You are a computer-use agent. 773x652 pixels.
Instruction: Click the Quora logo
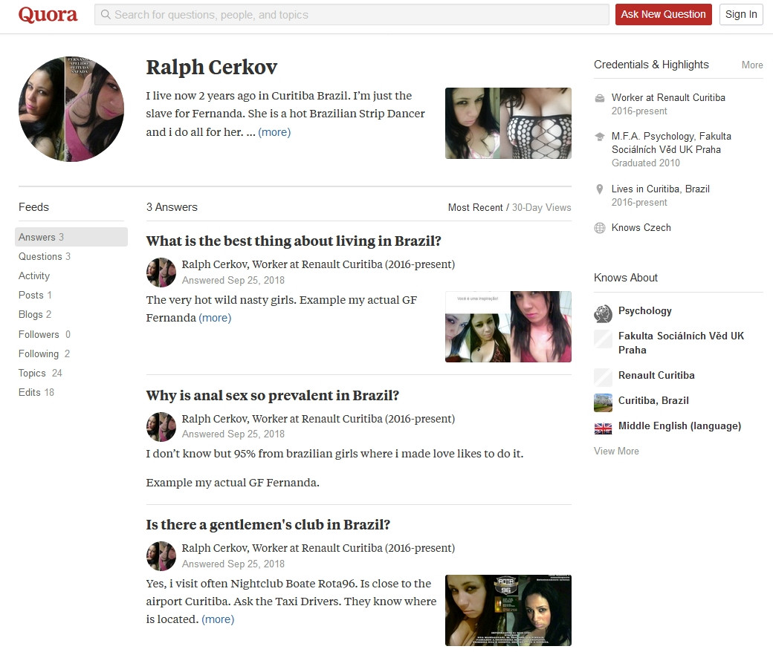[48, 15]
